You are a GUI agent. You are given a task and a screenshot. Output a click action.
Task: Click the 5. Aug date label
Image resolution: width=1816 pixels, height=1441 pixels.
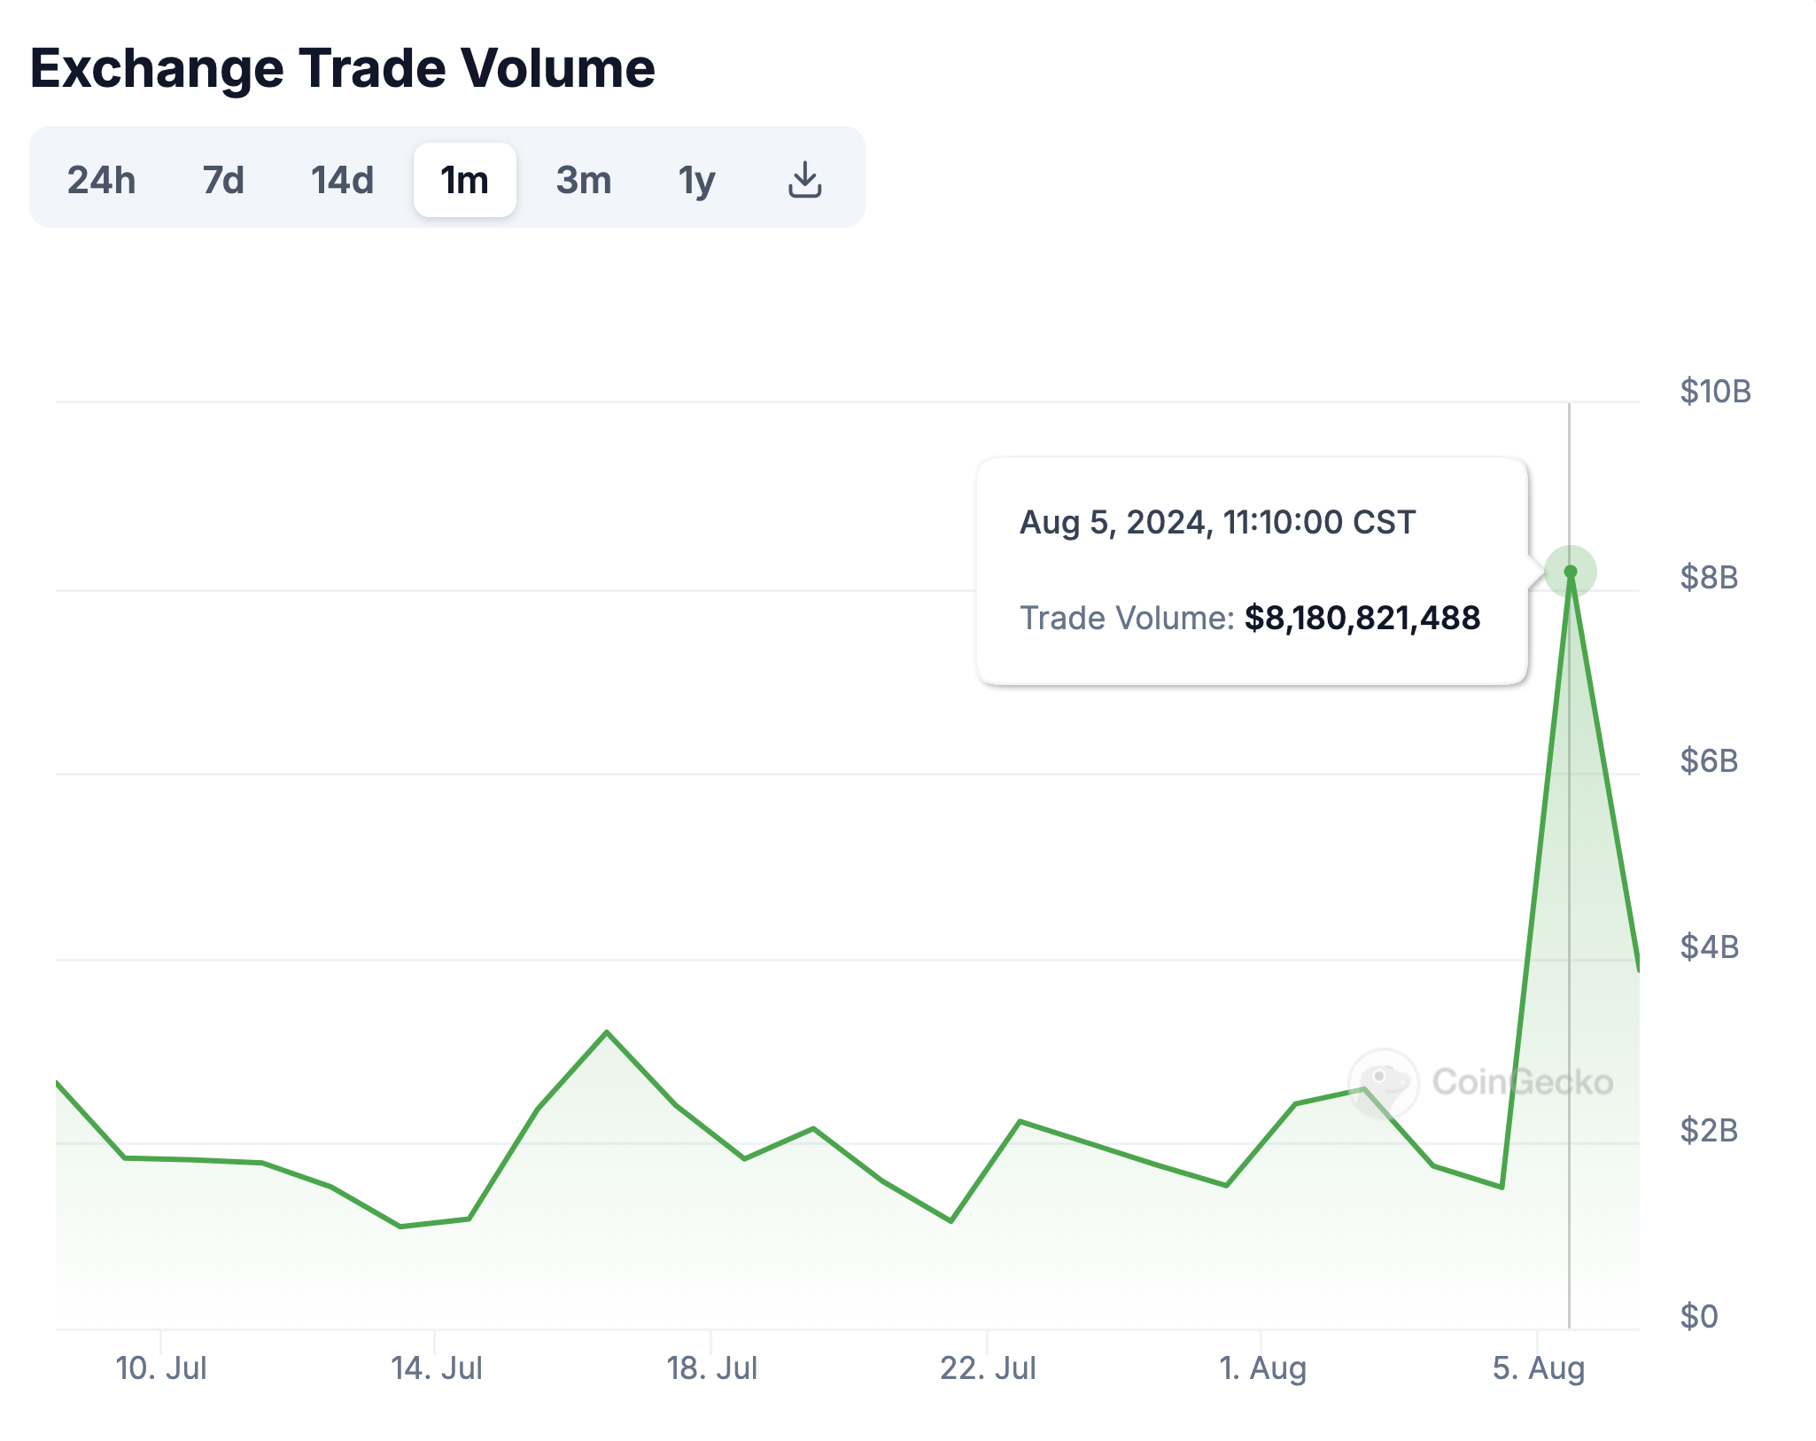click(x=1539, y=1367)
